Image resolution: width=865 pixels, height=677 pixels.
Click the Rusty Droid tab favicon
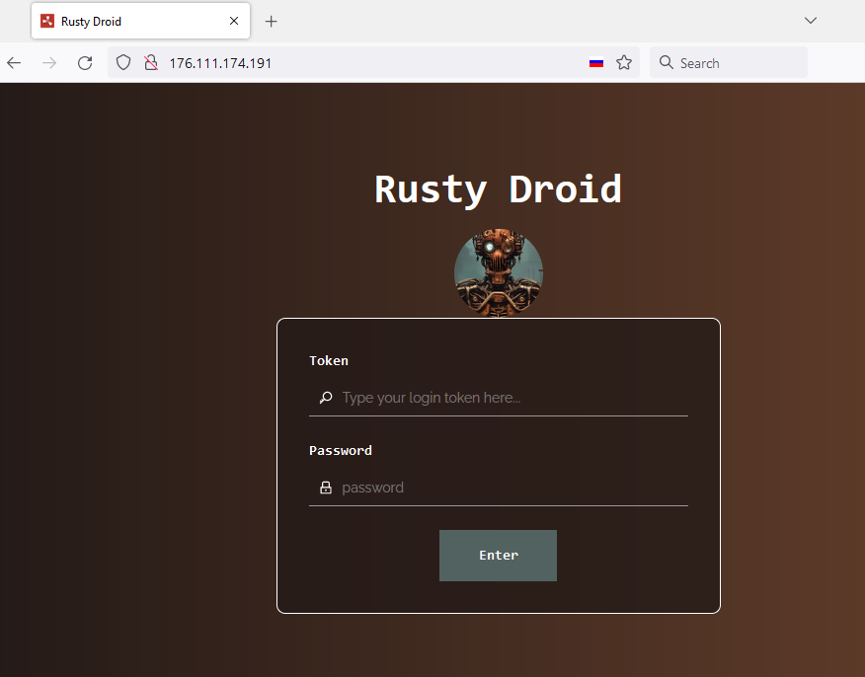click(47, 21)
